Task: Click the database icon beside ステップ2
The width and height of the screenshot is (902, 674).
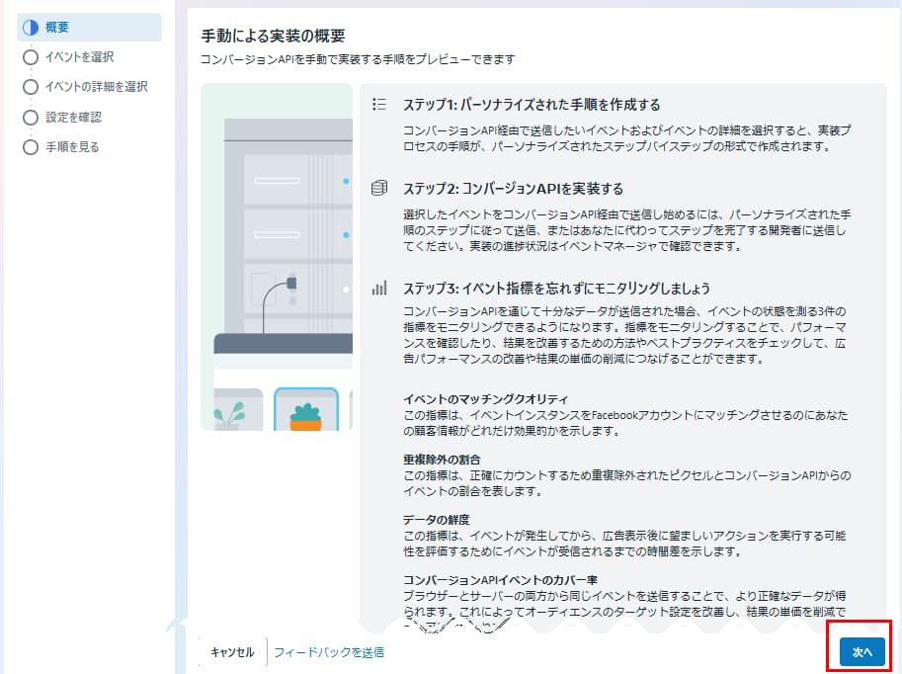Action: (379, 188)
